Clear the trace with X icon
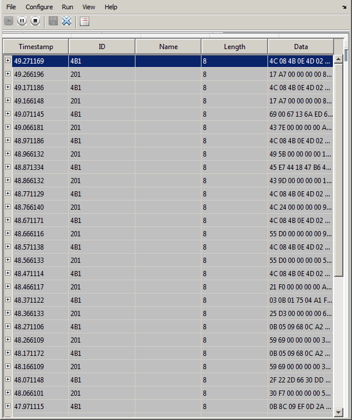 [67, 21]
